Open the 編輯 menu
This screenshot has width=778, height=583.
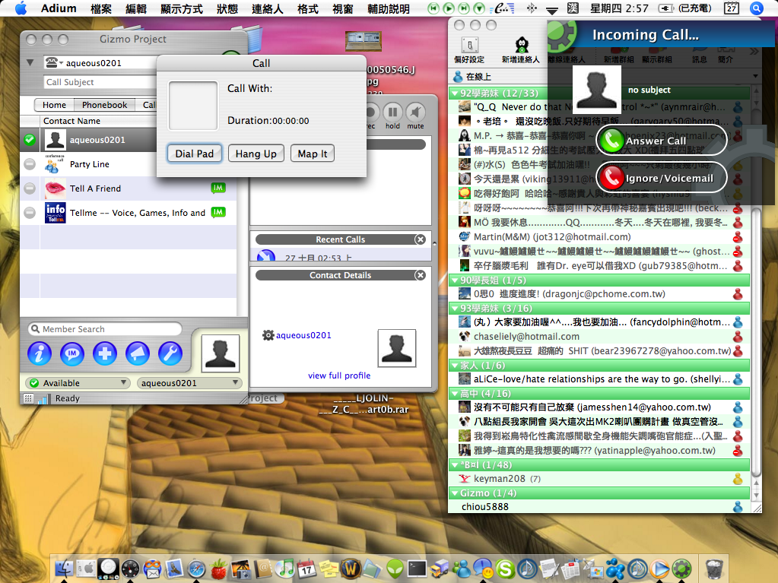pos(135,8)
